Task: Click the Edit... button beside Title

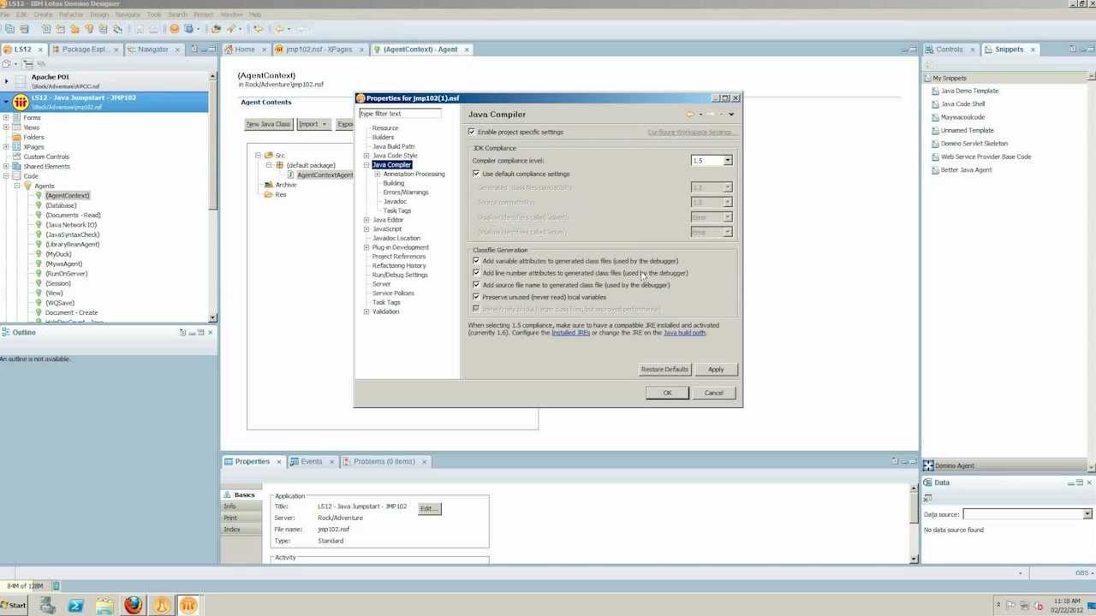Action: (x=429, y=508)
